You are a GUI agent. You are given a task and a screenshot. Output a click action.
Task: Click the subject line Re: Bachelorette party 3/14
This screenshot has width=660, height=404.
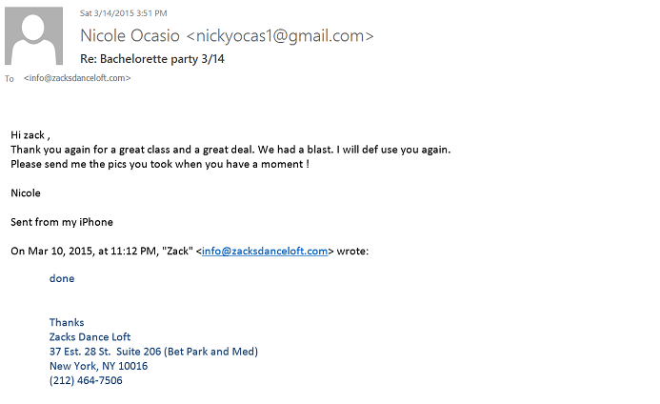152,59
